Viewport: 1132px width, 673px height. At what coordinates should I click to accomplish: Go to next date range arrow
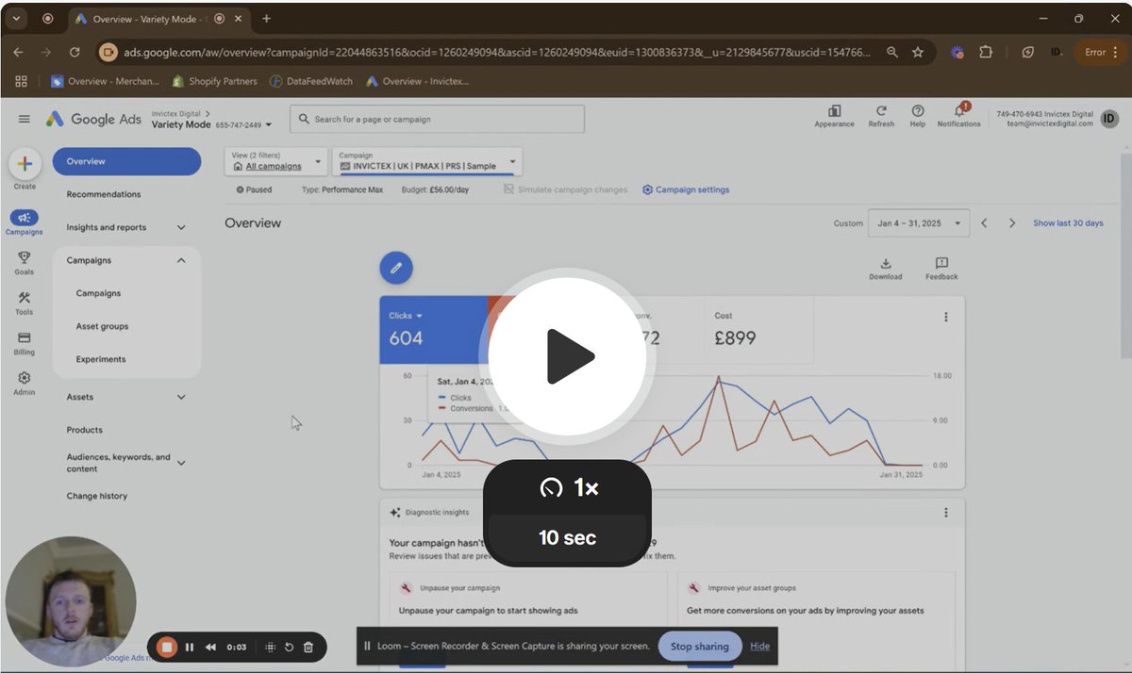click(x=1012, y=223)
